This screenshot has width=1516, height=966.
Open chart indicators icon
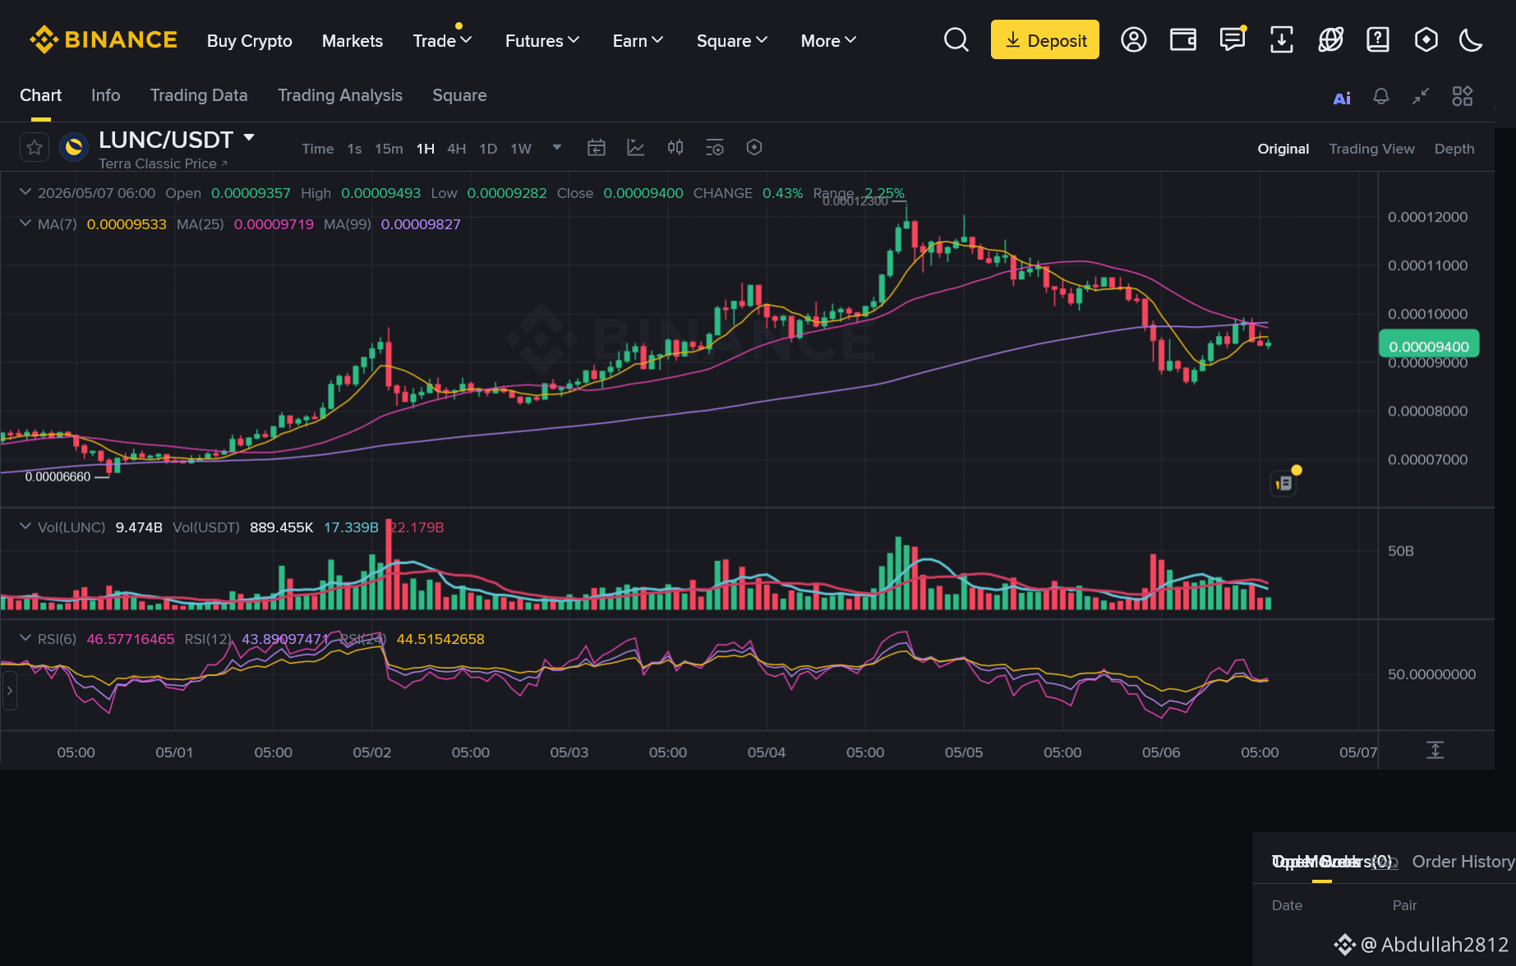click(x=636, y=148)
